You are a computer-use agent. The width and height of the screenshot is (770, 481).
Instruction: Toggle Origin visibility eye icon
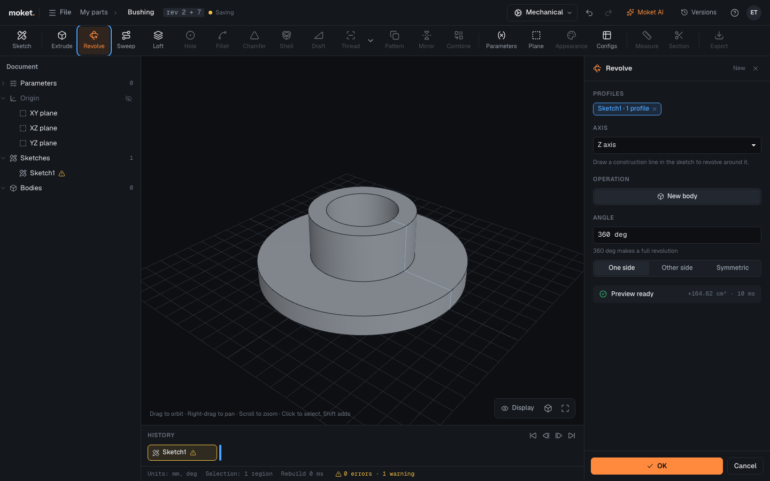tap(129, 98)
